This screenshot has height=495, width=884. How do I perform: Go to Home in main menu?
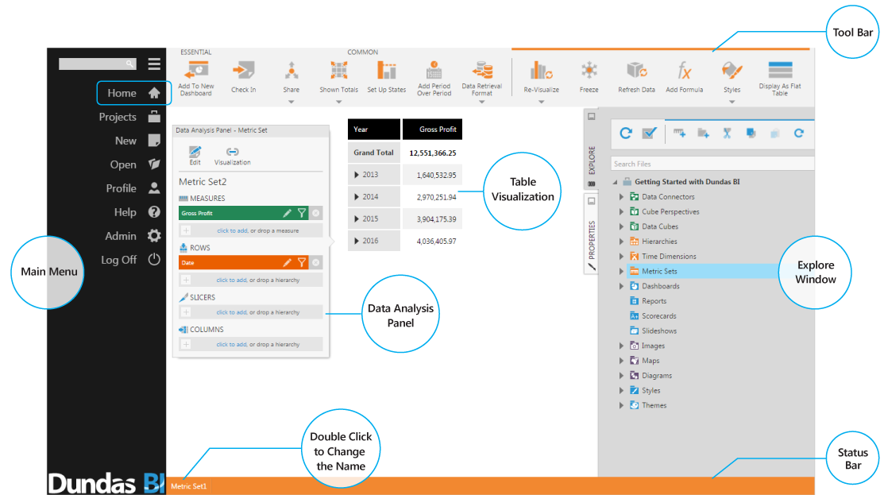133,93
